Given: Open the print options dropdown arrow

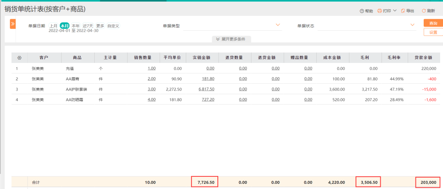Looking at the screenshot, I should 395,11.
